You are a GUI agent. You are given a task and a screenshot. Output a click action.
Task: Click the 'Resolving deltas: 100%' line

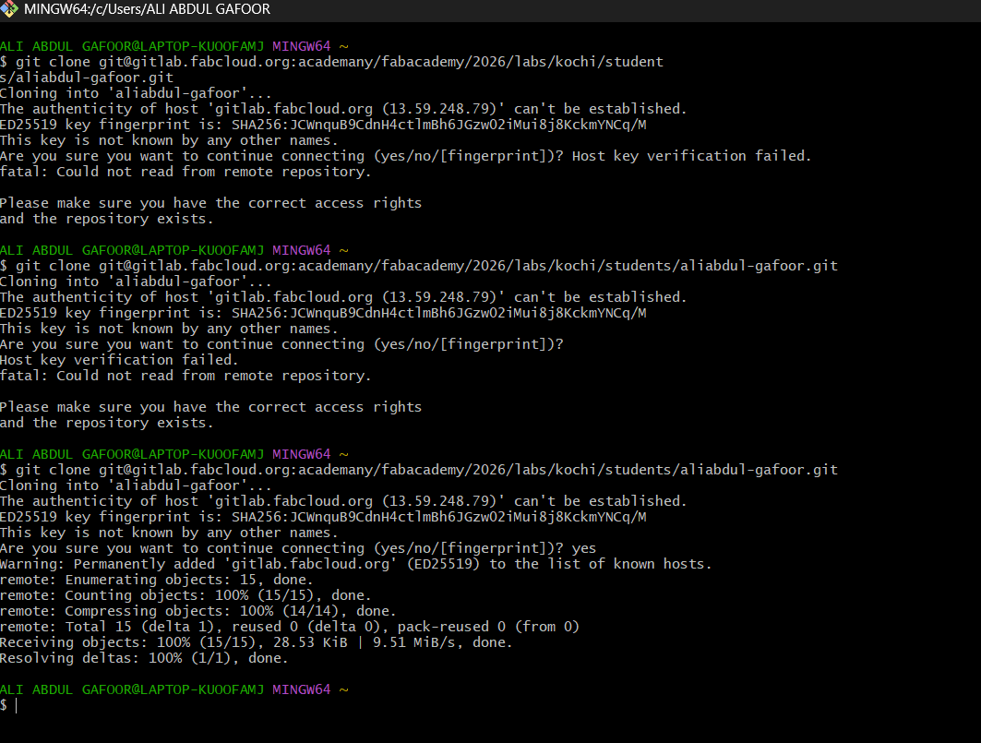[x=144, y=658]
